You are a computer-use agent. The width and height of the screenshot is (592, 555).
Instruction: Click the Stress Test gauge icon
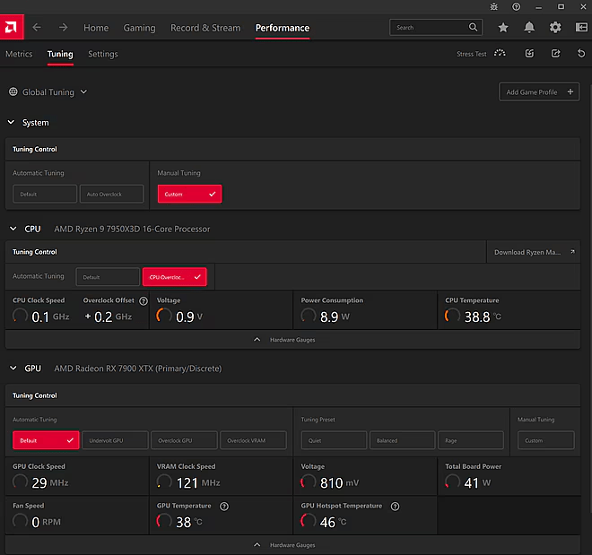point(500,54)
